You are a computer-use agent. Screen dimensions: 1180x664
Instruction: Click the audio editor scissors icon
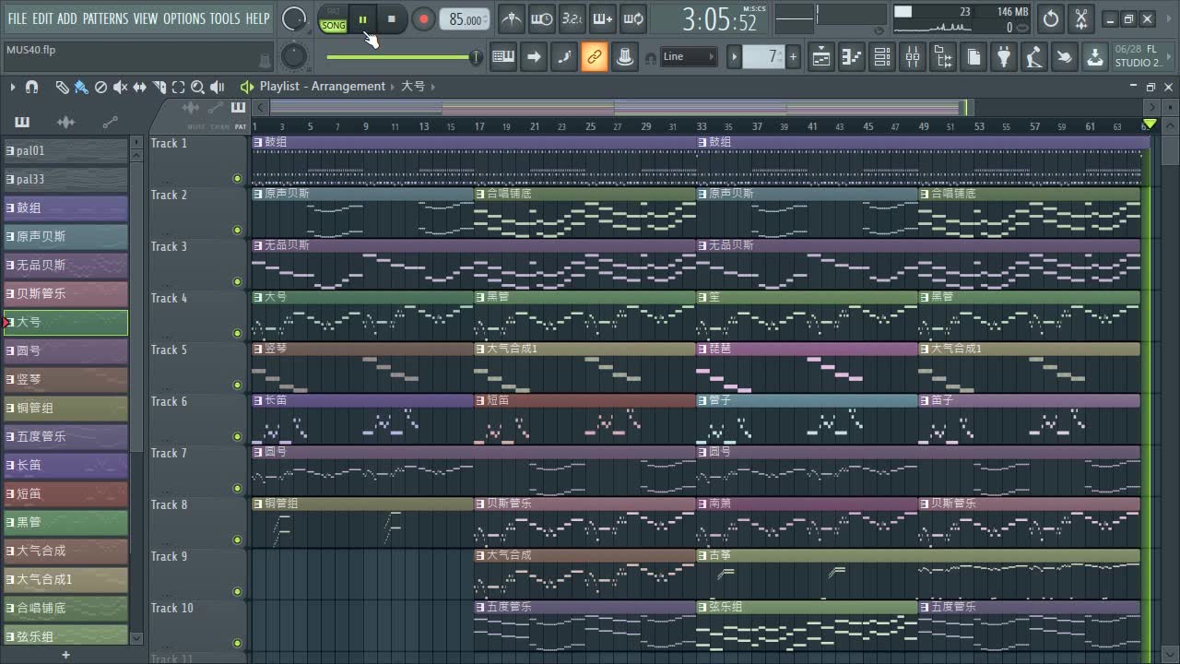(1081, 18)
